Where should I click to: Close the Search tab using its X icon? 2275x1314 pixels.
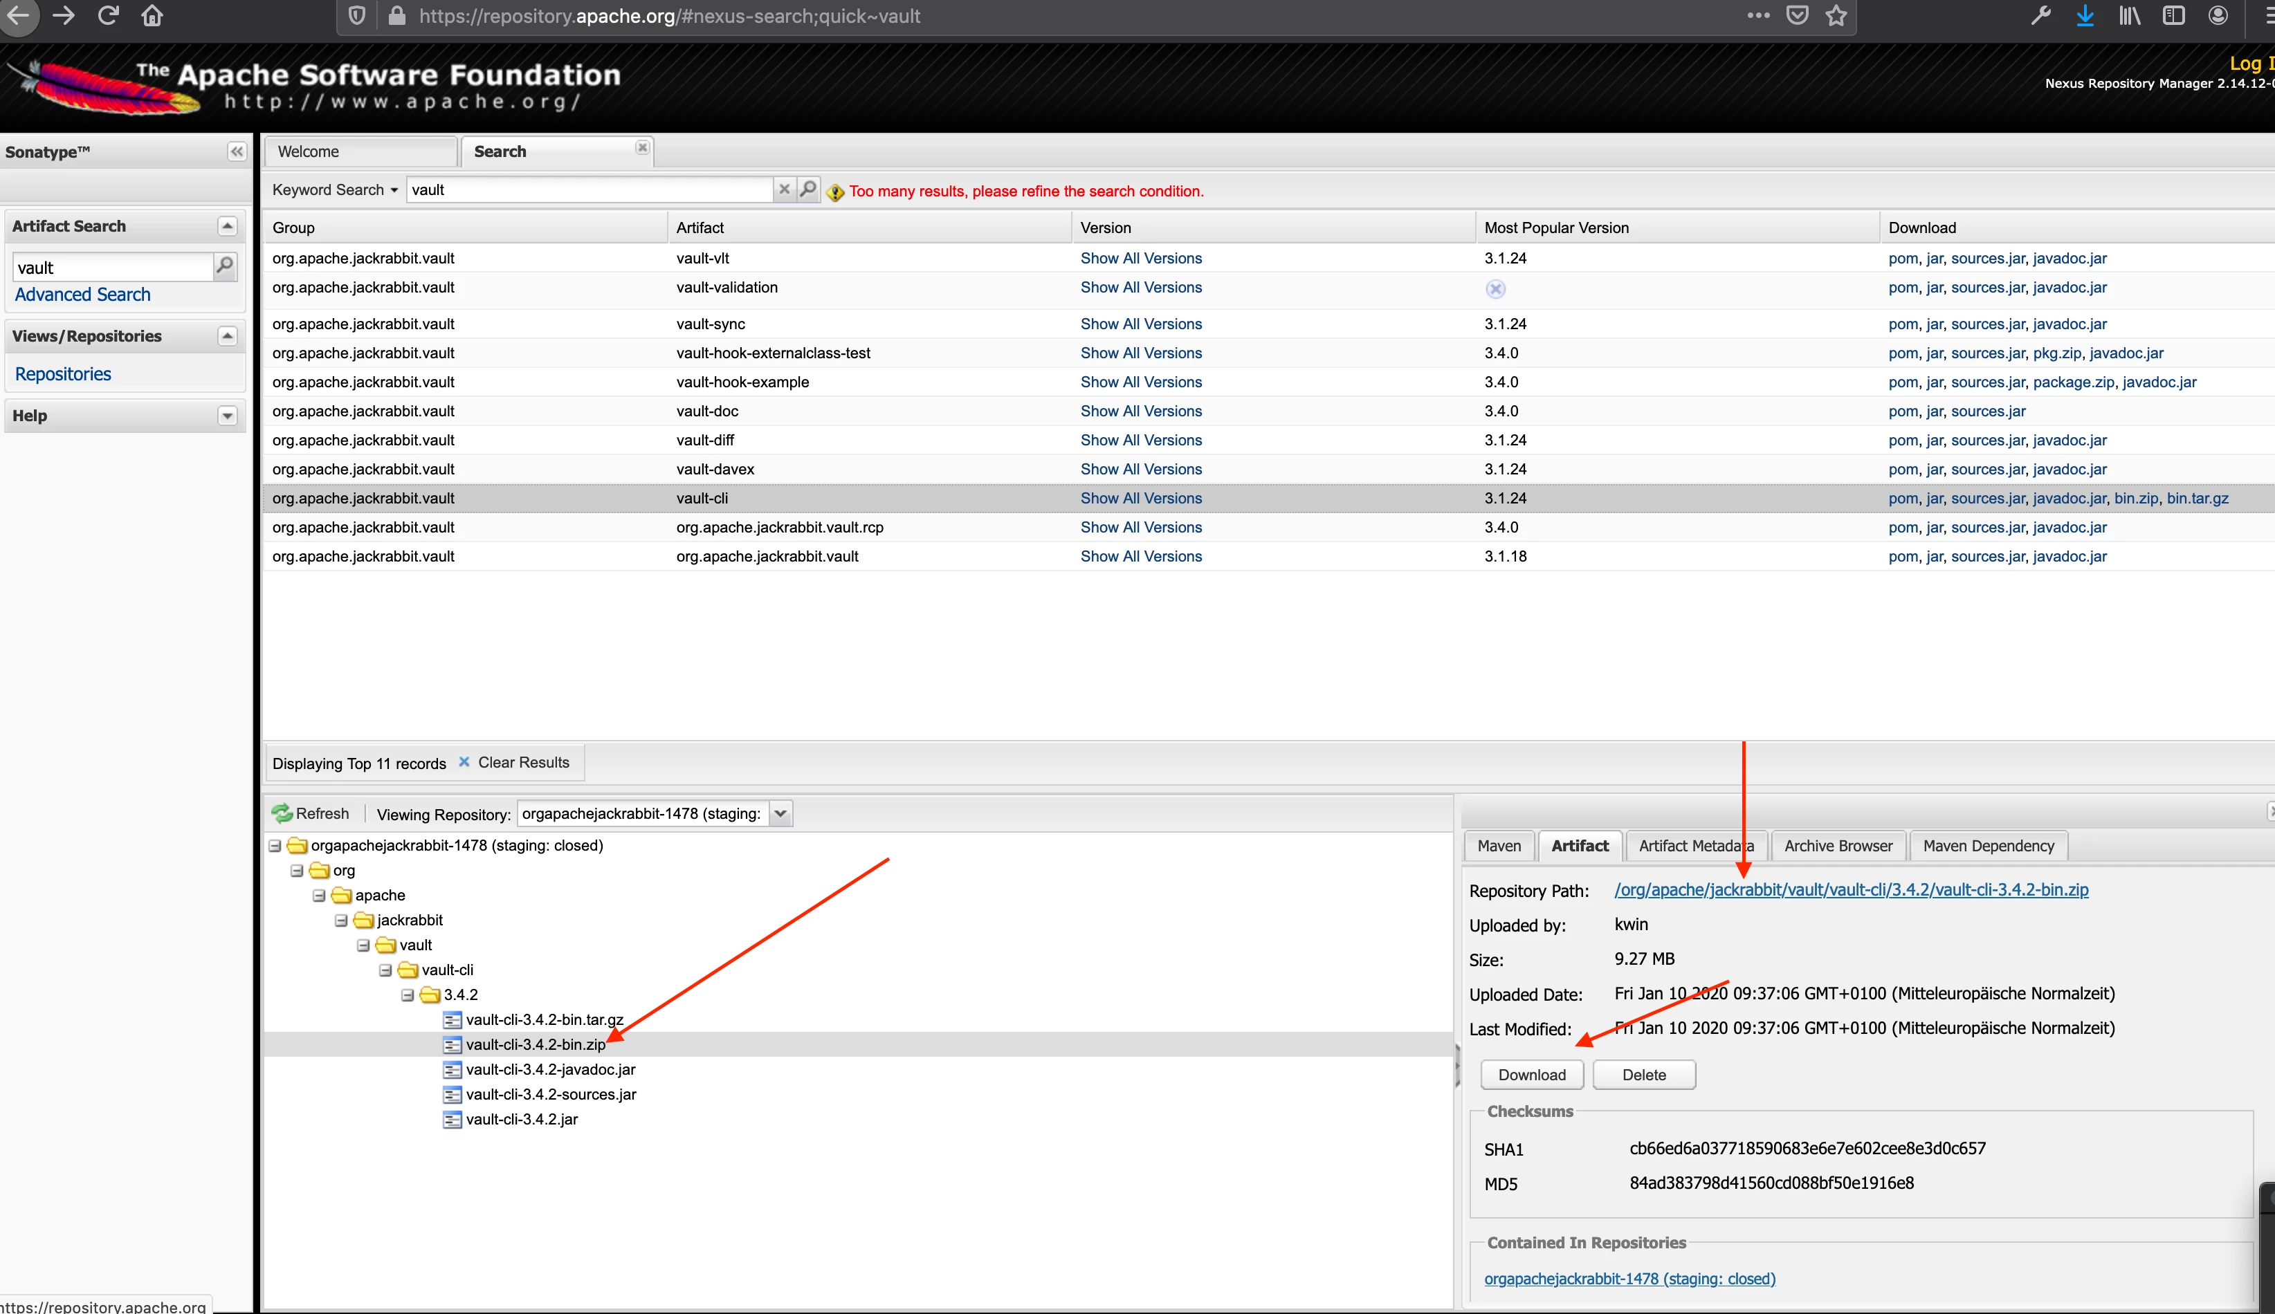(642, 148)
